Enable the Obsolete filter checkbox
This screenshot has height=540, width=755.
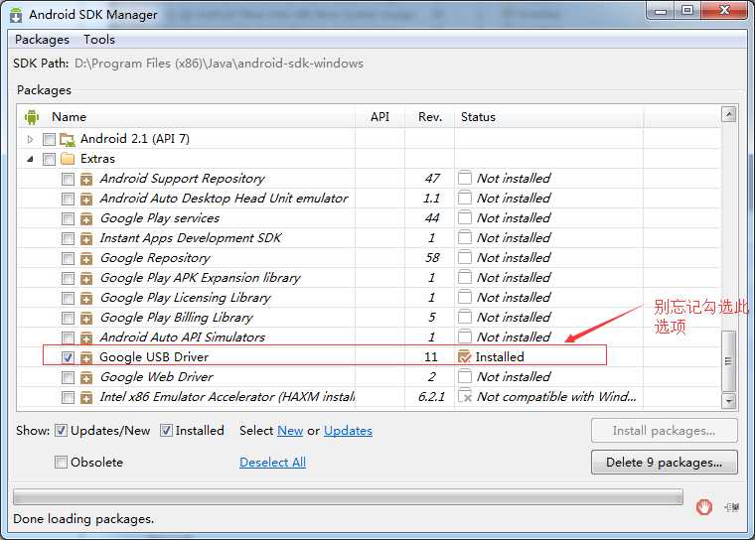(61, 462)
